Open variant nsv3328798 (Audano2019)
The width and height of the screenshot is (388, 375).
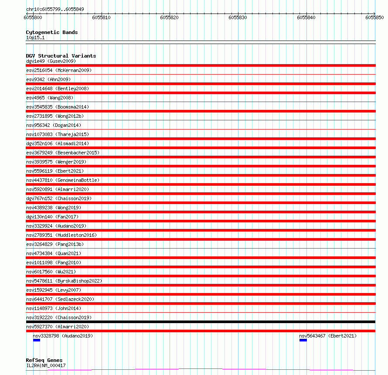tap(63, 336)
